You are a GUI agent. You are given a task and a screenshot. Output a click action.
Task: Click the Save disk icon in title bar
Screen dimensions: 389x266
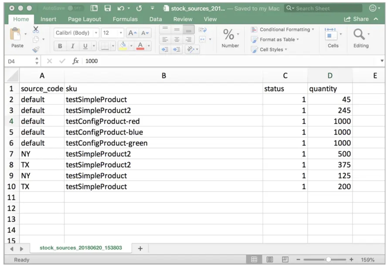[x=107, y=8]
